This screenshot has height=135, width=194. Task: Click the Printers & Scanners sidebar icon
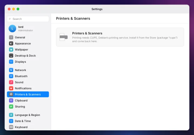(11, 94)
